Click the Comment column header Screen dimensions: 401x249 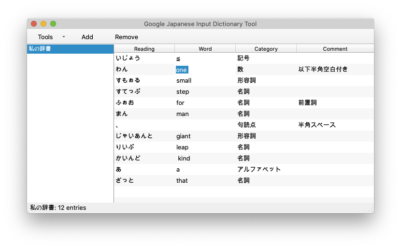pos(335,49)
